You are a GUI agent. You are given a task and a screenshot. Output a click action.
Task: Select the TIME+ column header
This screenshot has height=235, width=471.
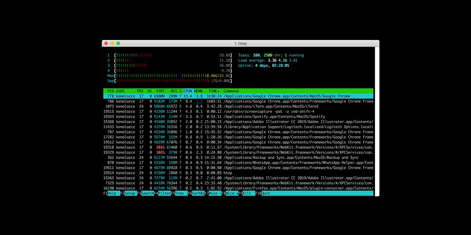pos(214,91)
